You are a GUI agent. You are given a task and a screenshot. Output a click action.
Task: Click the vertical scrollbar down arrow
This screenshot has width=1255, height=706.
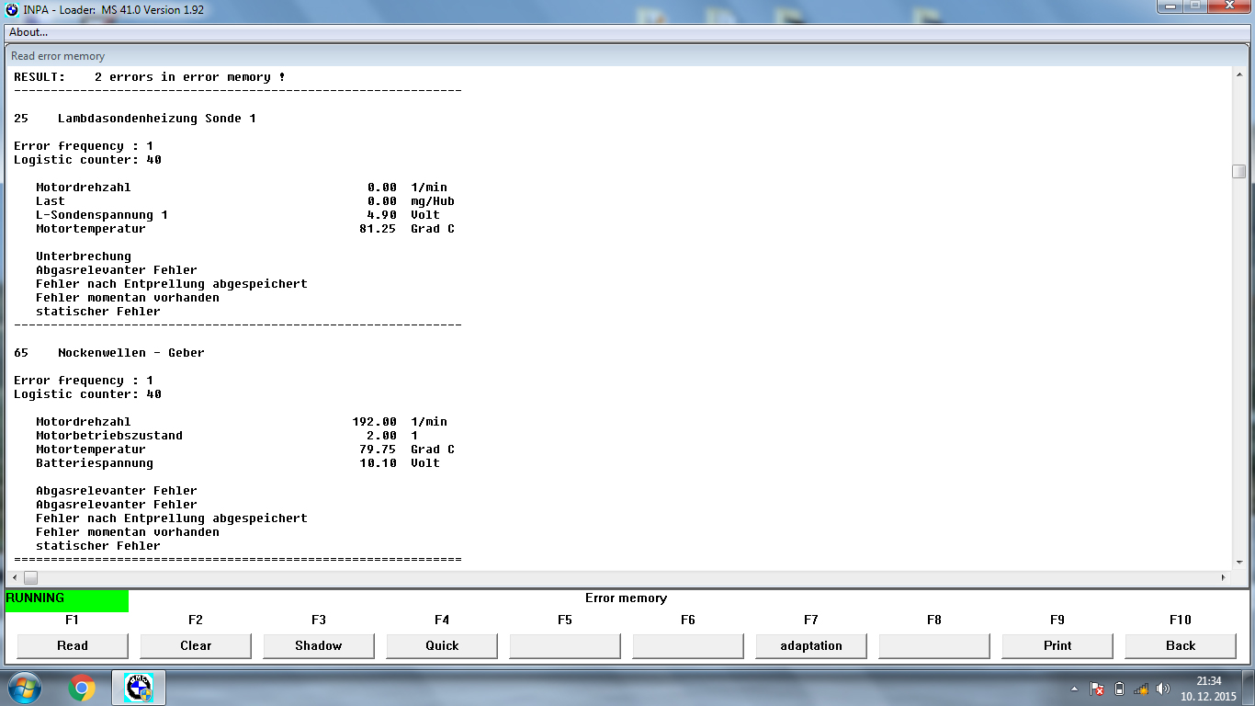[x=1239, y=562]
